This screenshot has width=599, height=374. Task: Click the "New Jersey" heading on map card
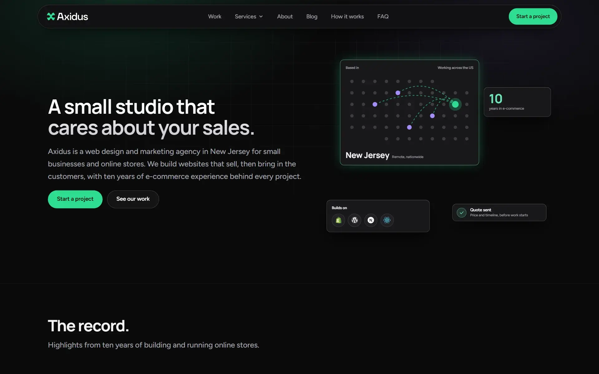367,155
